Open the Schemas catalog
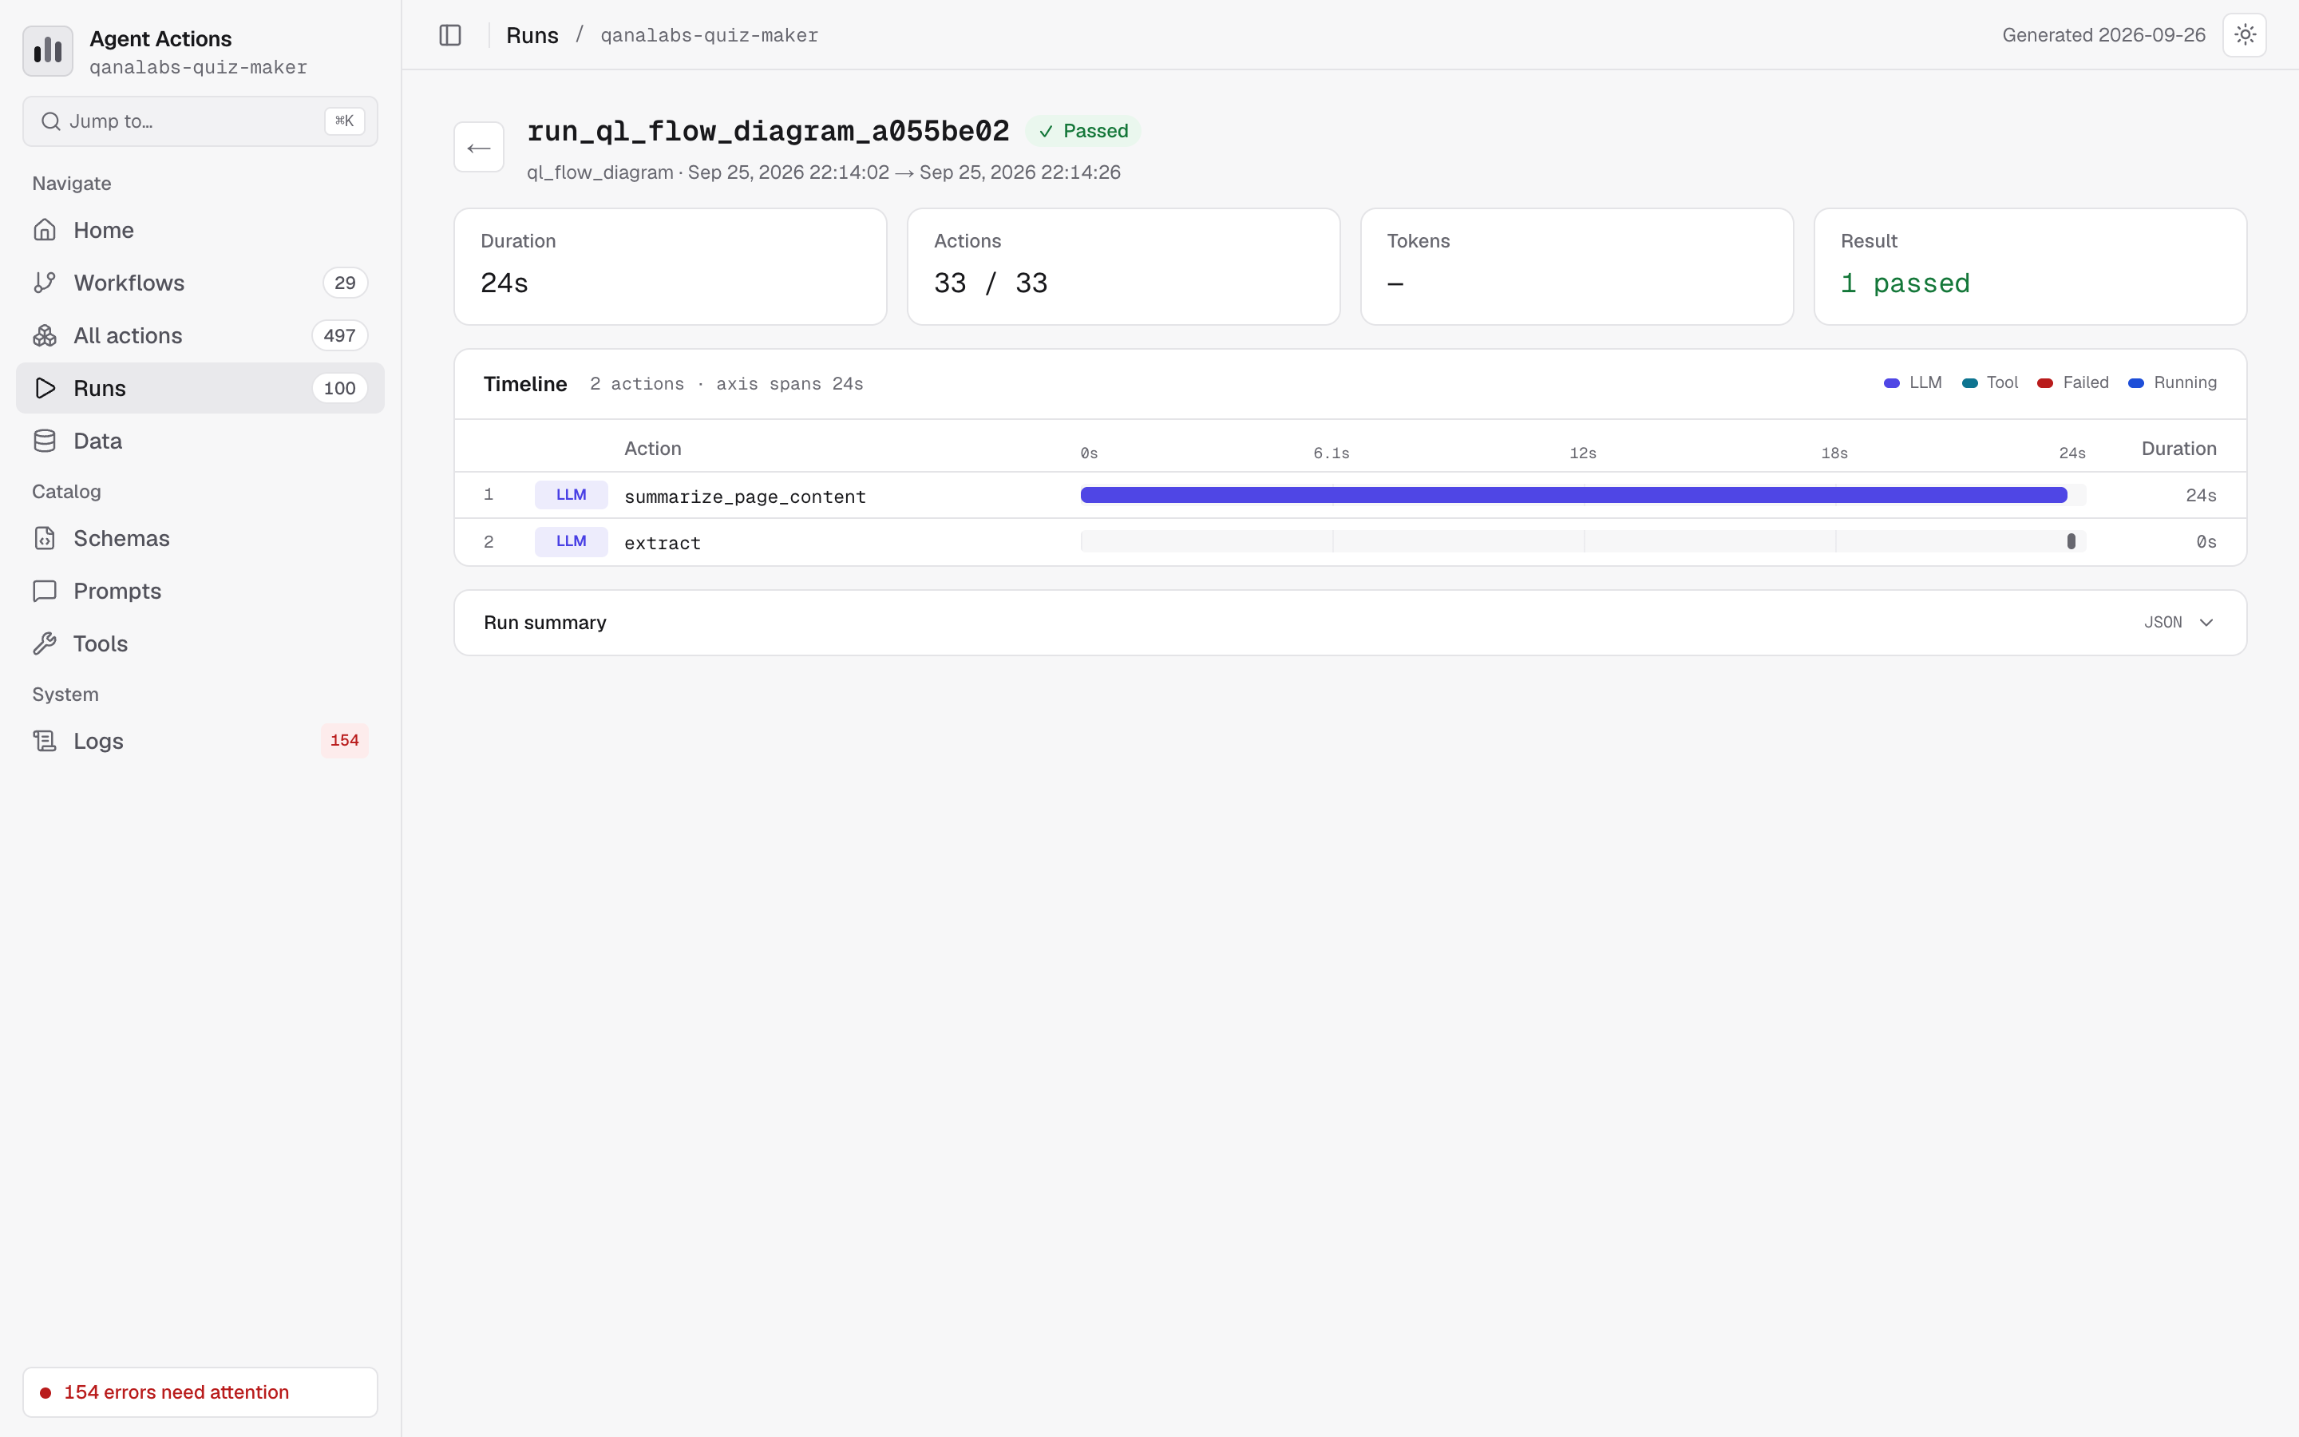2299x1437 pixels. 200,538
